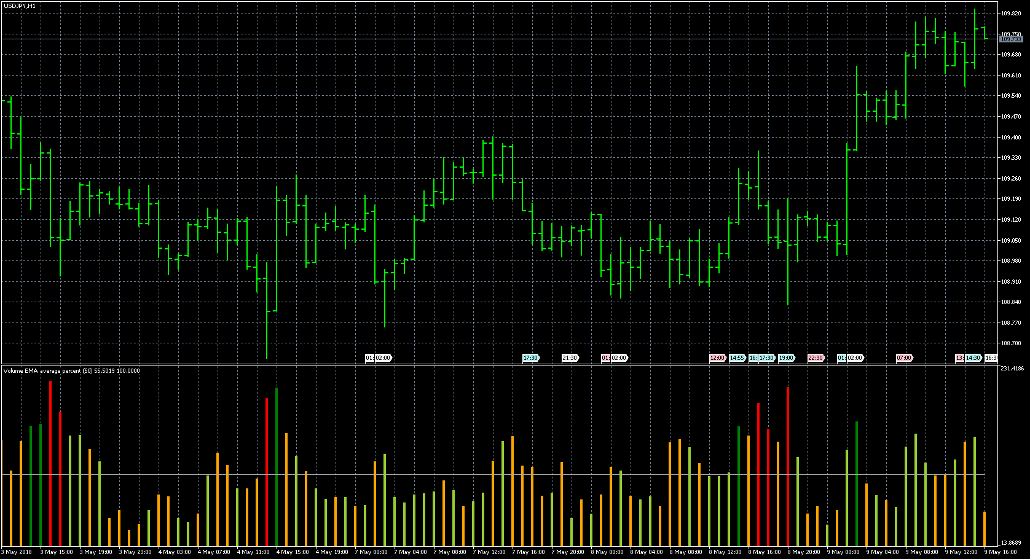Click the 8 May 20:00 time label
1030x559 pixels.
[804, 552]
